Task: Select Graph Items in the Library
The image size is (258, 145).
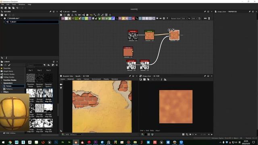Action: (x=8, y=71)
